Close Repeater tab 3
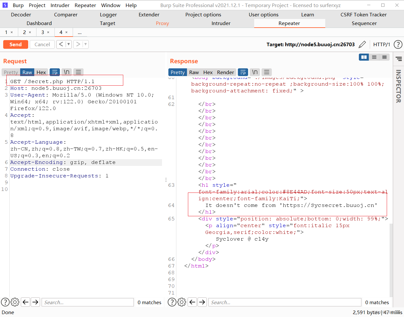Screen dimensions: 404x317 click(x=48, y=32)
